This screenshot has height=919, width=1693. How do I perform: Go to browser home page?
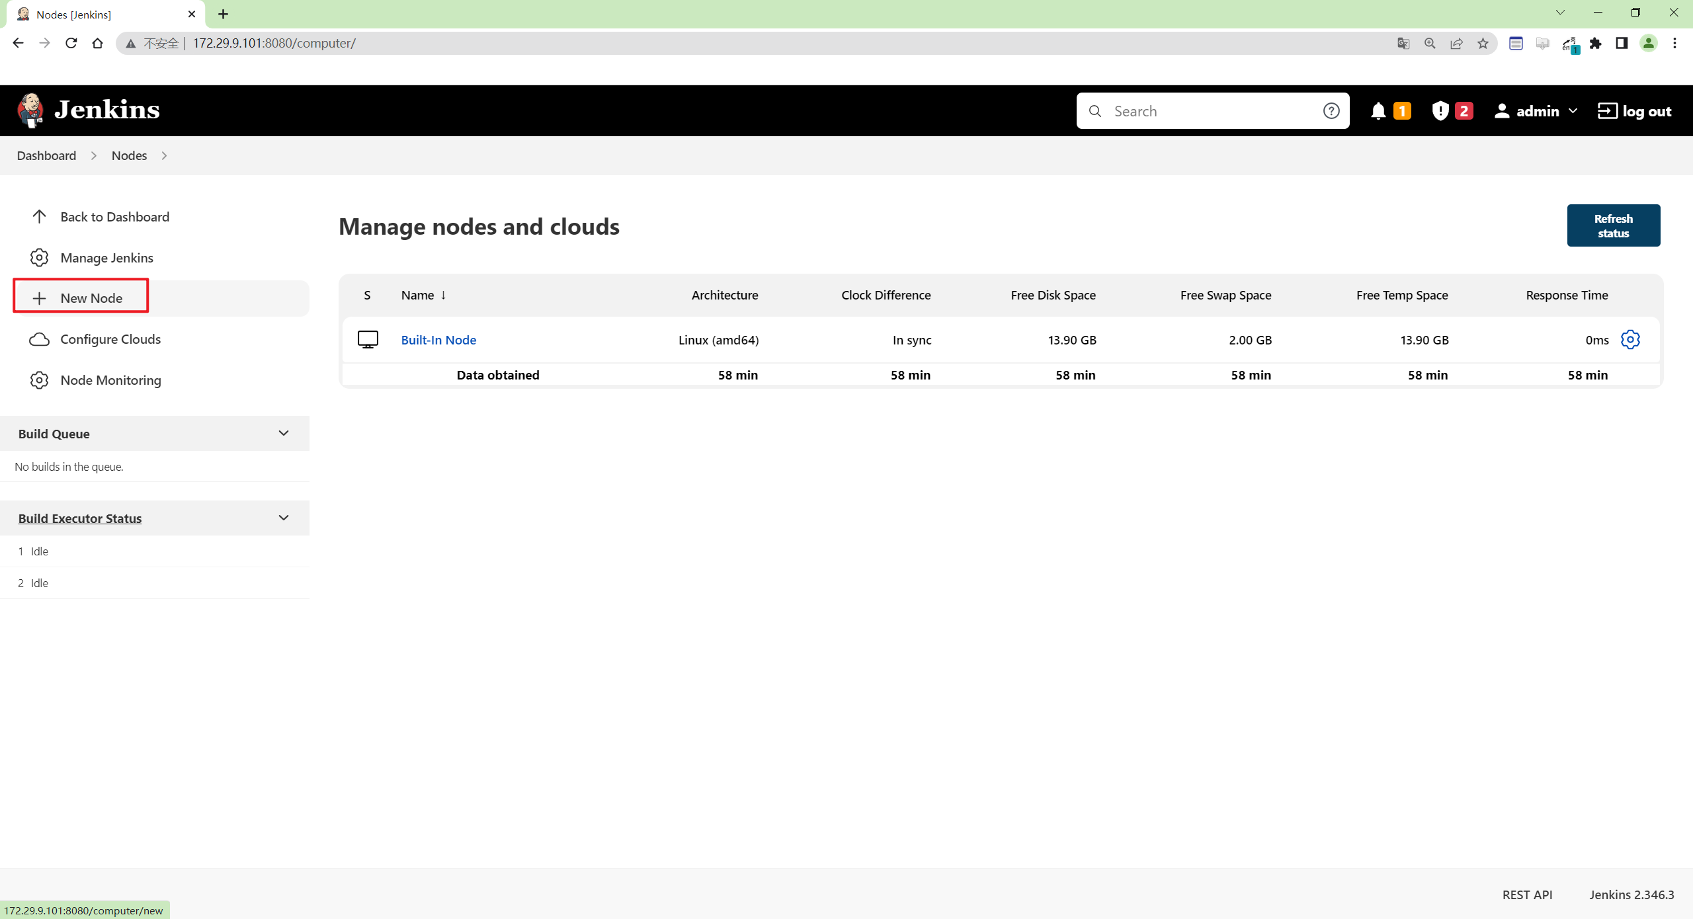point(97,43)
